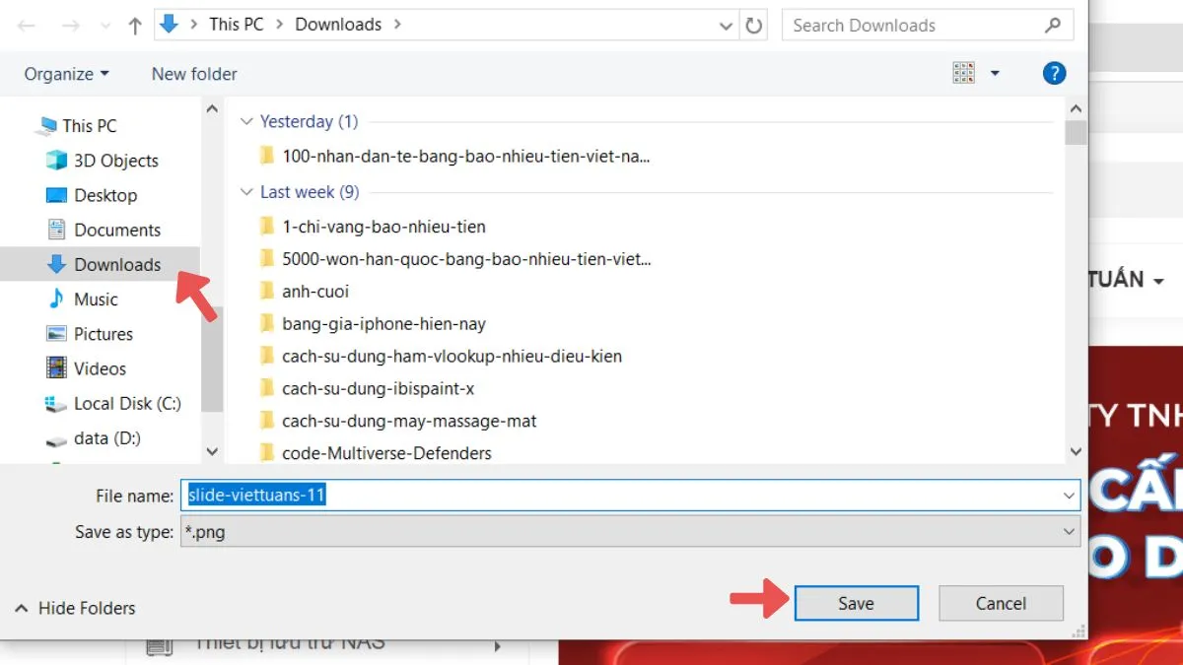Image resolution: width=1183 pixels, height=665 pixels.
Task: Open the file name history dropdown
Action: coord(1069,496)
